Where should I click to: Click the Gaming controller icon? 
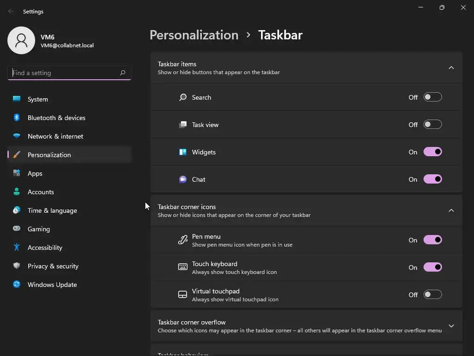click(x=17, y=229)
